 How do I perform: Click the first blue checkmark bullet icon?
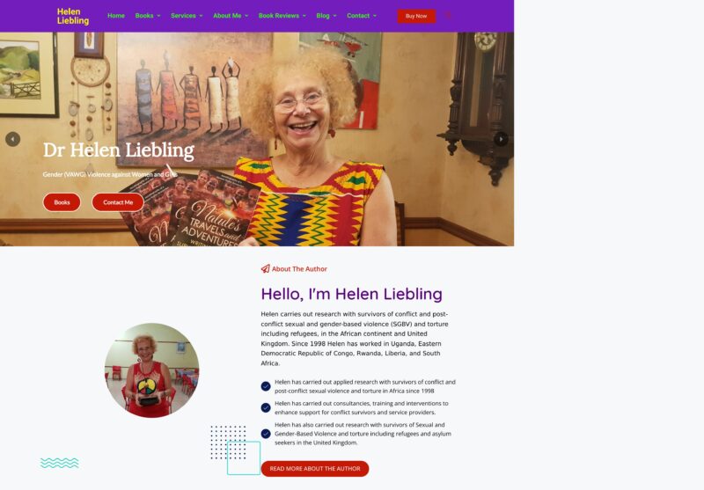click(266, 386)
